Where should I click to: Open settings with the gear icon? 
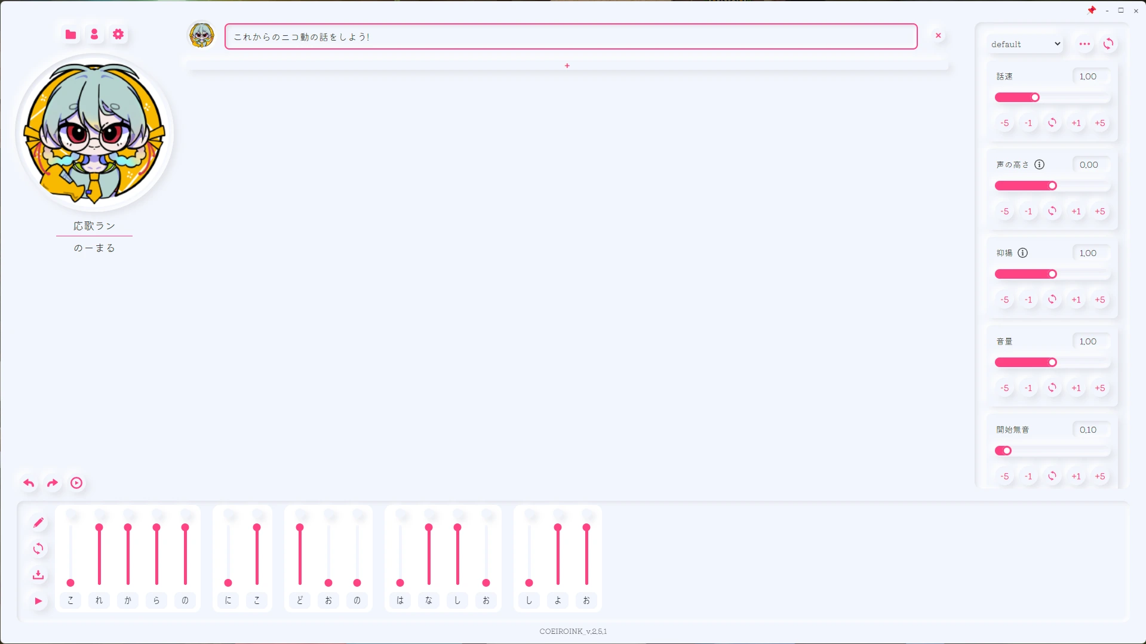coord(118,35)
